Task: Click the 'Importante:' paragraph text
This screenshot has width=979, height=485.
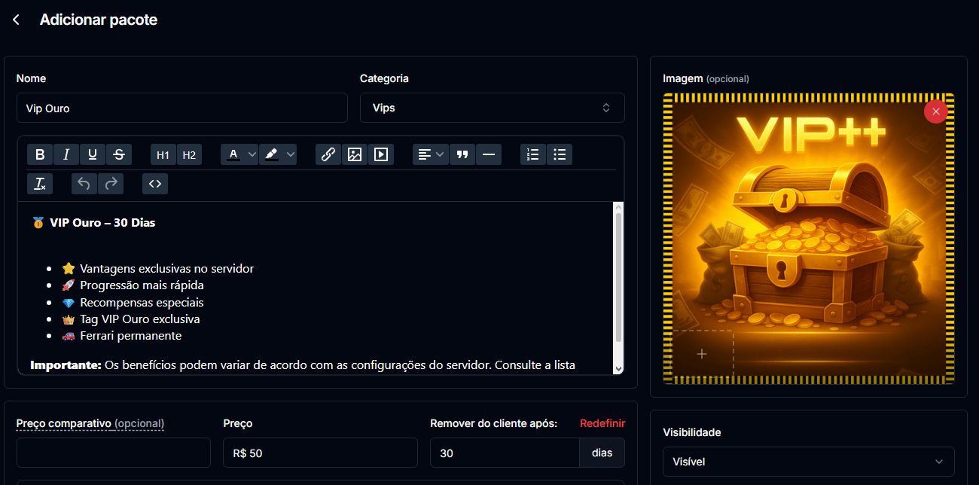Action: tap(303, 365)
